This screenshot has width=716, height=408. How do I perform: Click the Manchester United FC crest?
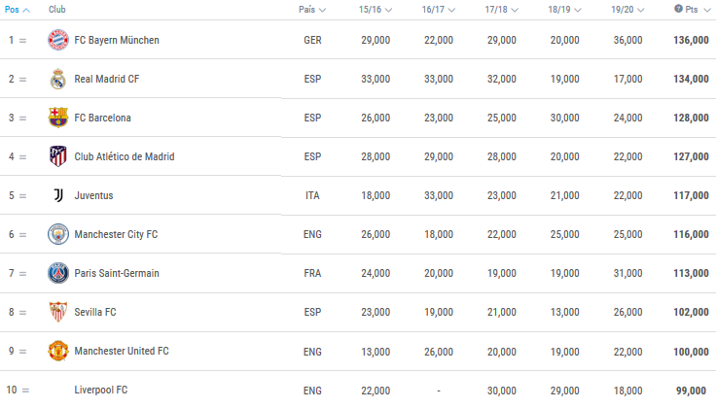tap(58, 351)
